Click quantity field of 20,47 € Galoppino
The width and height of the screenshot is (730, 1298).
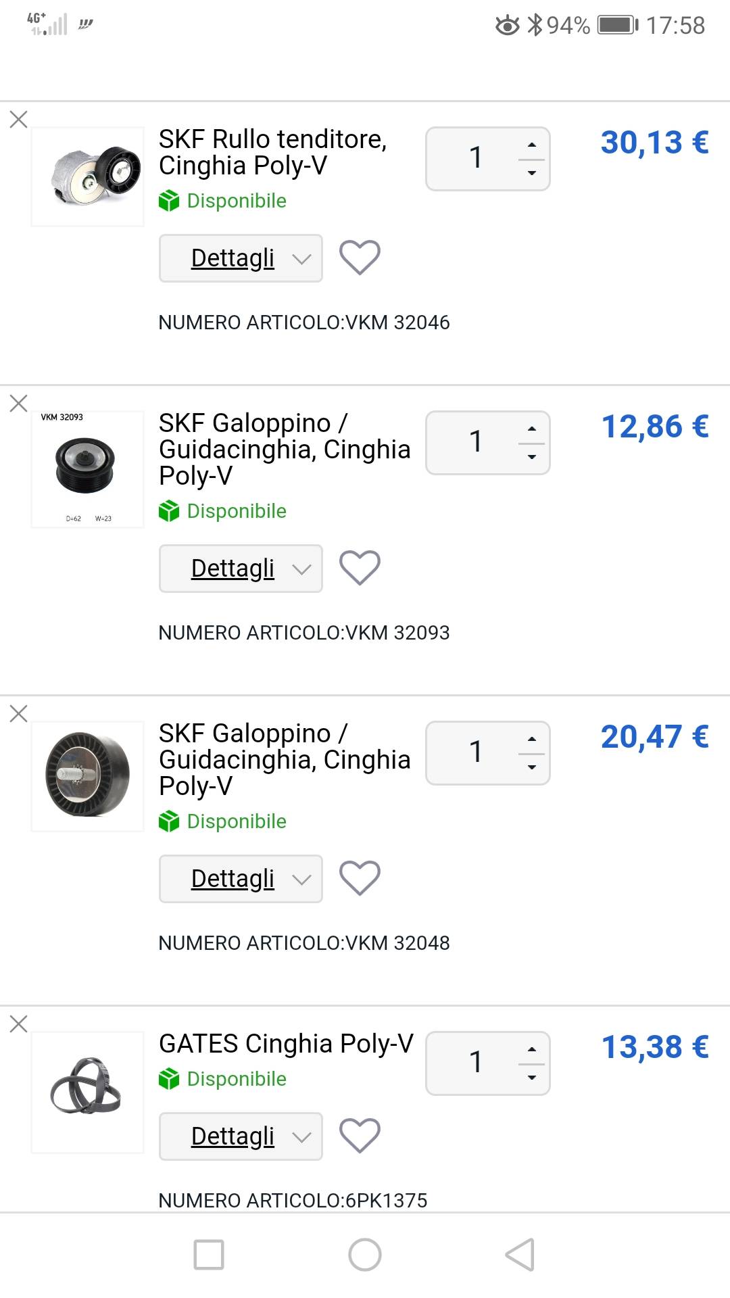(x=476, y=752)
